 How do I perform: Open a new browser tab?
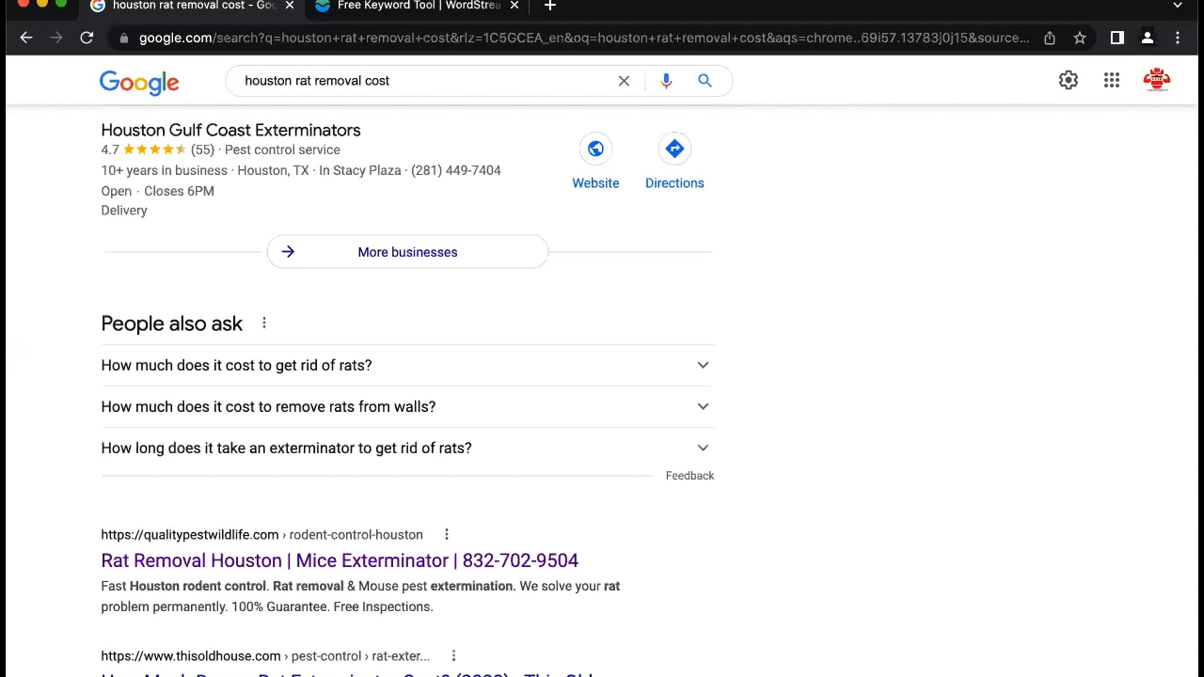click(x=550, y=6)
